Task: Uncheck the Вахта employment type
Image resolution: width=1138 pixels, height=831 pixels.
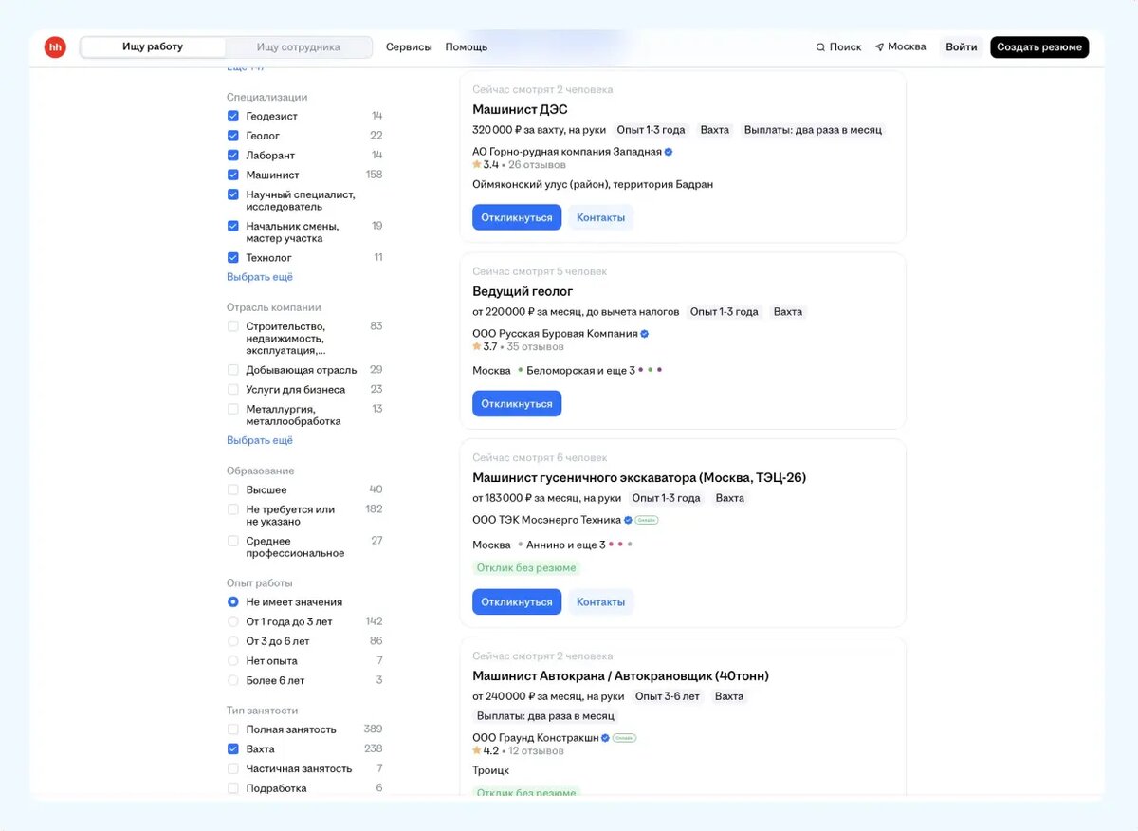Action: (233, 749)
